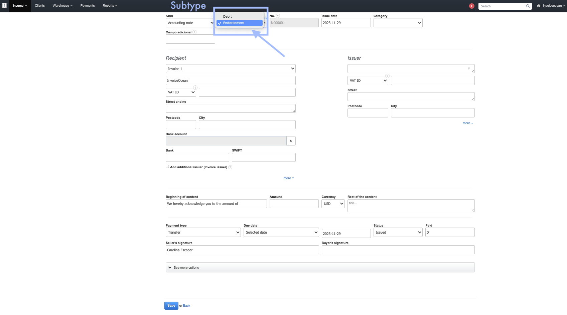Screen dimensions: 567x315
Task: Open the red notifications badge
Action: [x=471, y=6]
